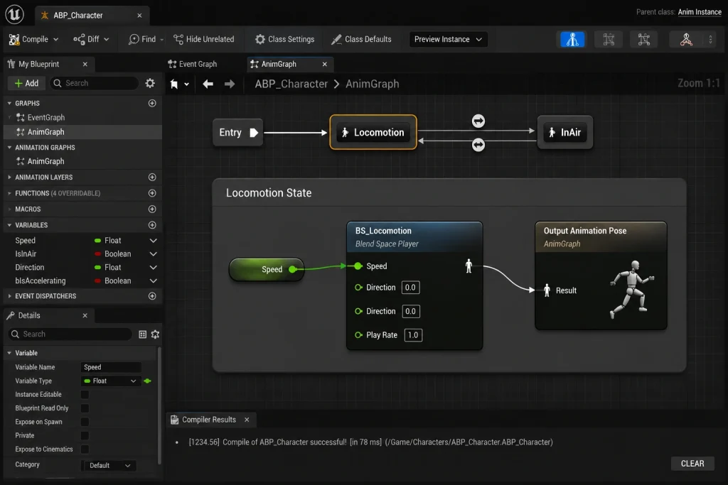Screen dimensions: 728x485
Task: Check the Blueprint Read Only option
Action: (85, 408)
